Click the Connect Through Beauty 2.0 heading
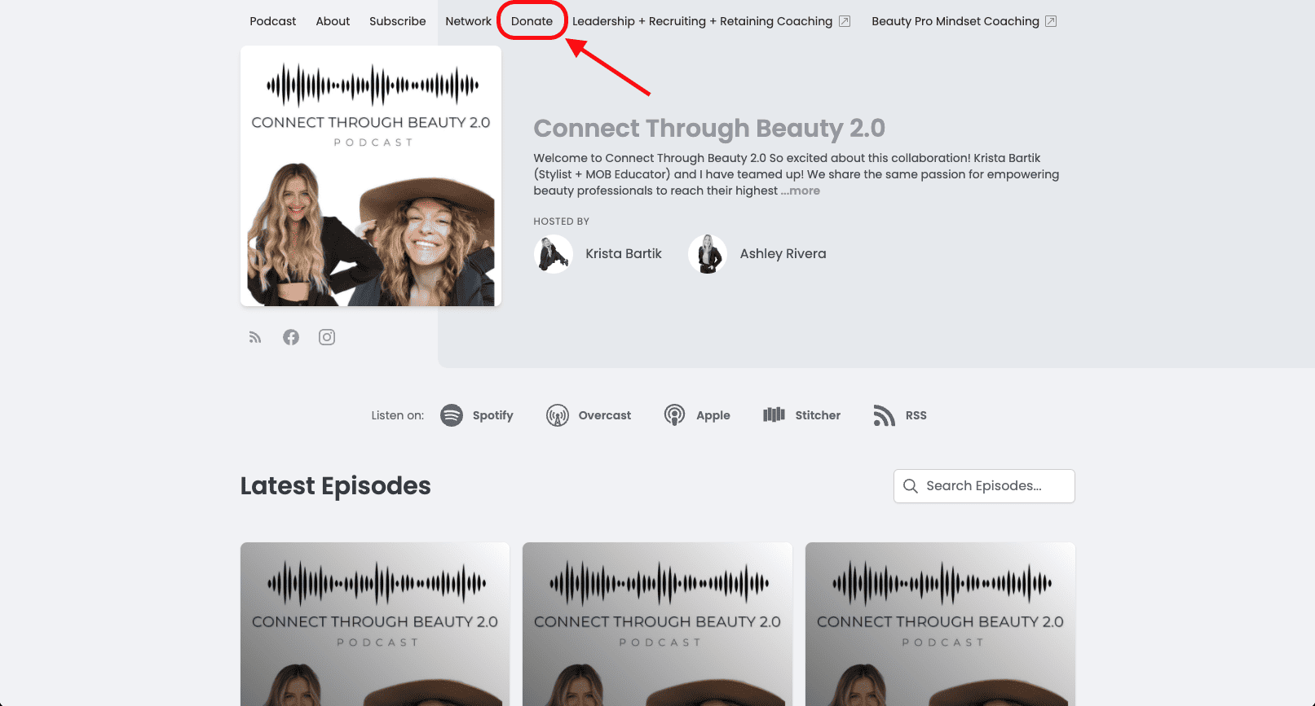The image size is (1315, 706). click(709, 129)
